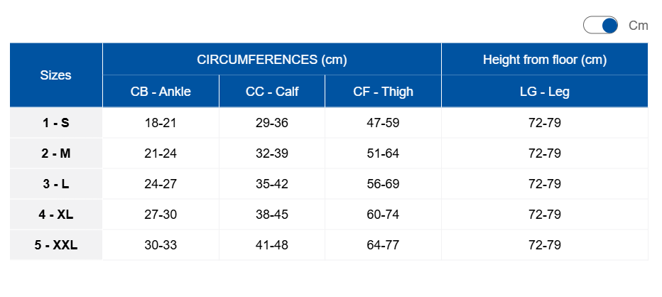This screenshot has height=297, width=662.
Task: Select ankle value 18-21 for size S
Action: tap(161, 123)
